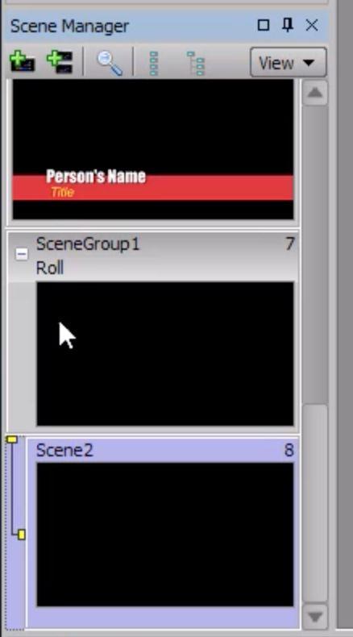353x637 pixels.
Task: Click the Add Scene icon
Action: click(x=22, y=62)
